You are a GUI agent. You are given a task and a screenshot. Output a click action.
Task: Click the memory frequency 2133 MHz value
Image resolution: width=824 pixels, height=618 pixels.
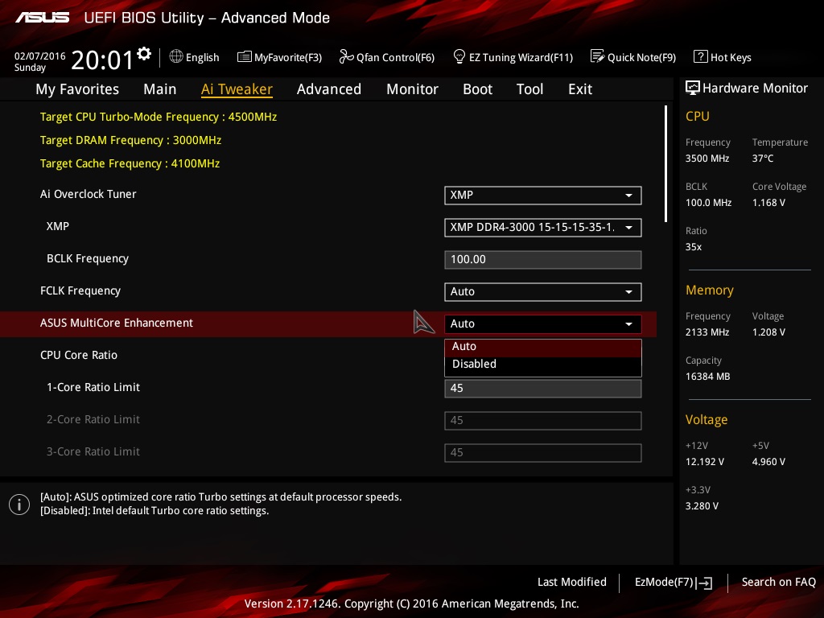[707, 332]
